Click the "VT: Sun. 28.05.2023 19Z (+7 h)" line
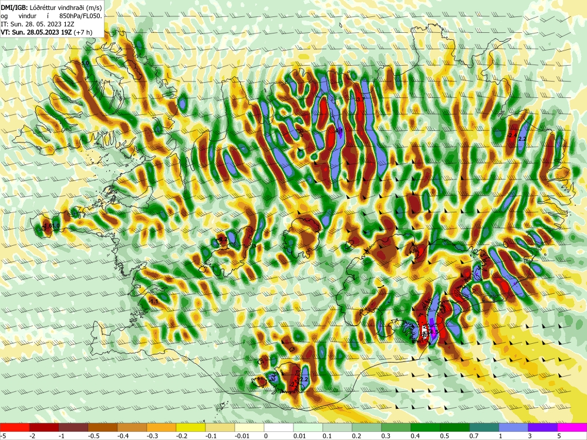 [46, 32]
